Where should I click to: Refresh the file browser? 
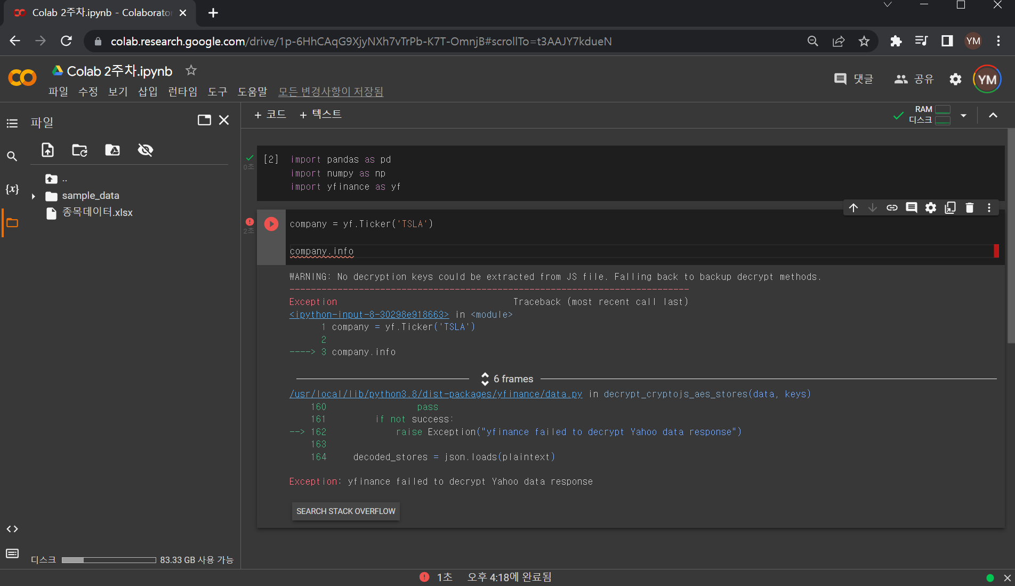pos(80,150)
